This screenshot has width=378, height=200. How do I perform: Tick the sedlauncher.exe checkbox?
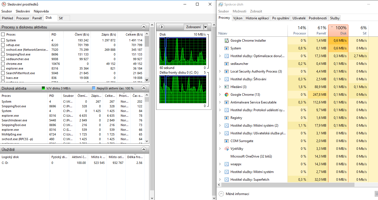[3, 59]
